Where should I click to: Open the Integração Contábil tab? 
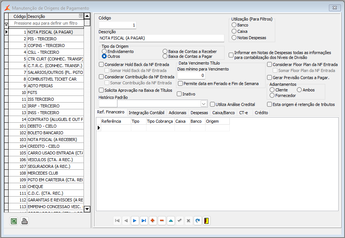pyautogui.click(x=147, y=113)
